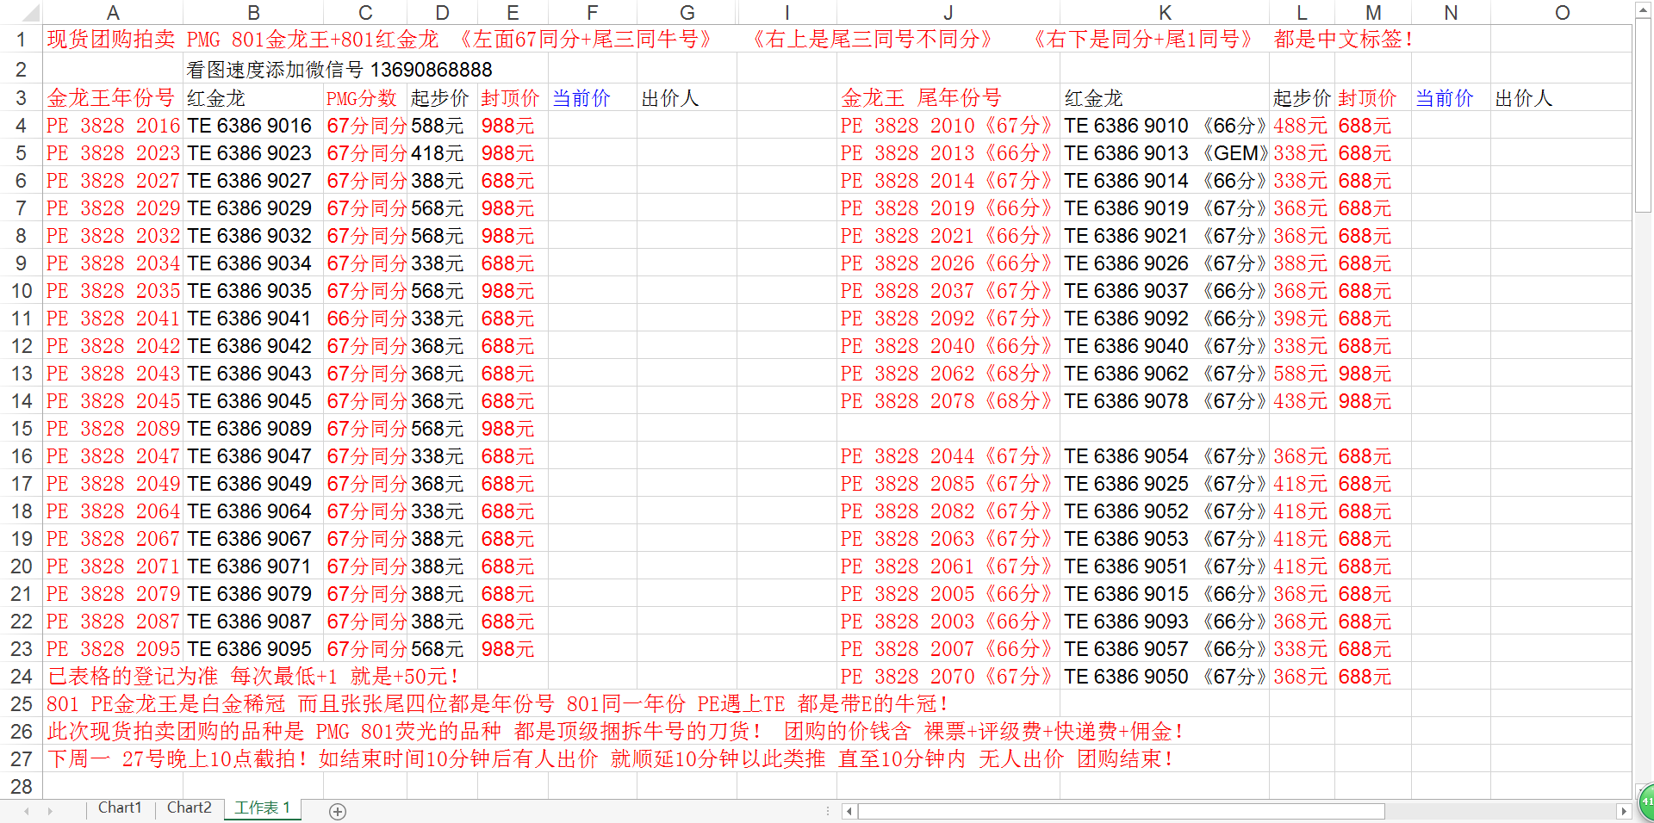
Task: Click the left 当前价 header cell
Action: (x=592, y=98)
